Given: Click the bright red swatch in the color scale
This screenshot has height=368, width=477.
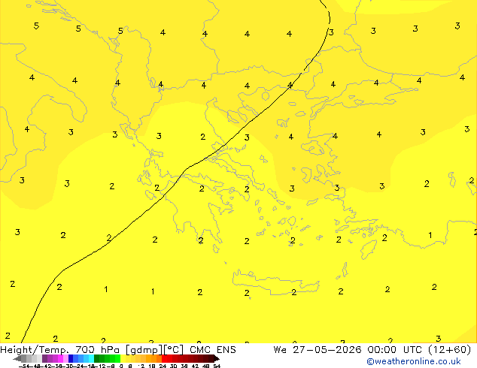Looking at the screenshot, I should [x=164, y=358].
